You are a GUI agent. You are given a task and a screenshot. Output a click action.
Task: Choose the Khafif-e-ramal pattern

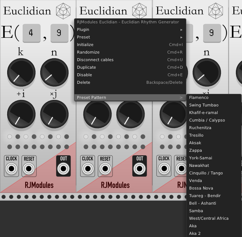tap(214, 113)
